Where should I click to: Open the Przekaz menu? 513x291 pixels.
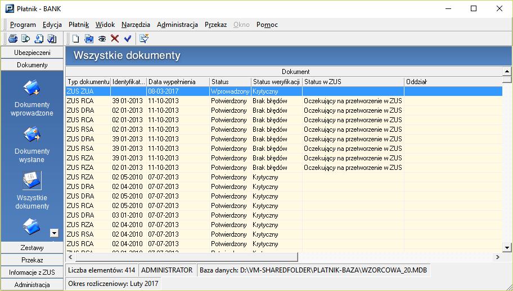[215, 25]
